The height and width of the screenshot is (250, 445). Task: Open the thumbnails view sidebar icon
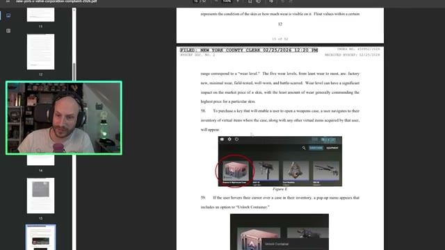pos(8,15)
